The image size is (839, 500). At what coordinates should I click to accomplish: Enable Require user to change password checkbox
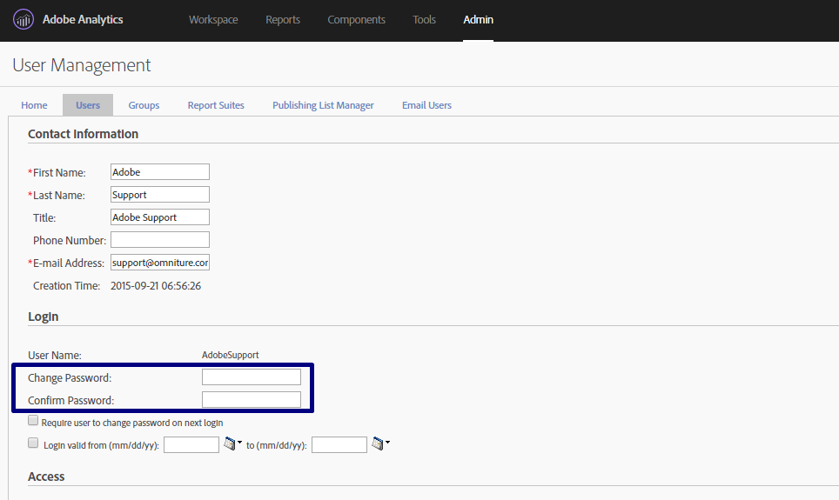[x=33, y=421]
